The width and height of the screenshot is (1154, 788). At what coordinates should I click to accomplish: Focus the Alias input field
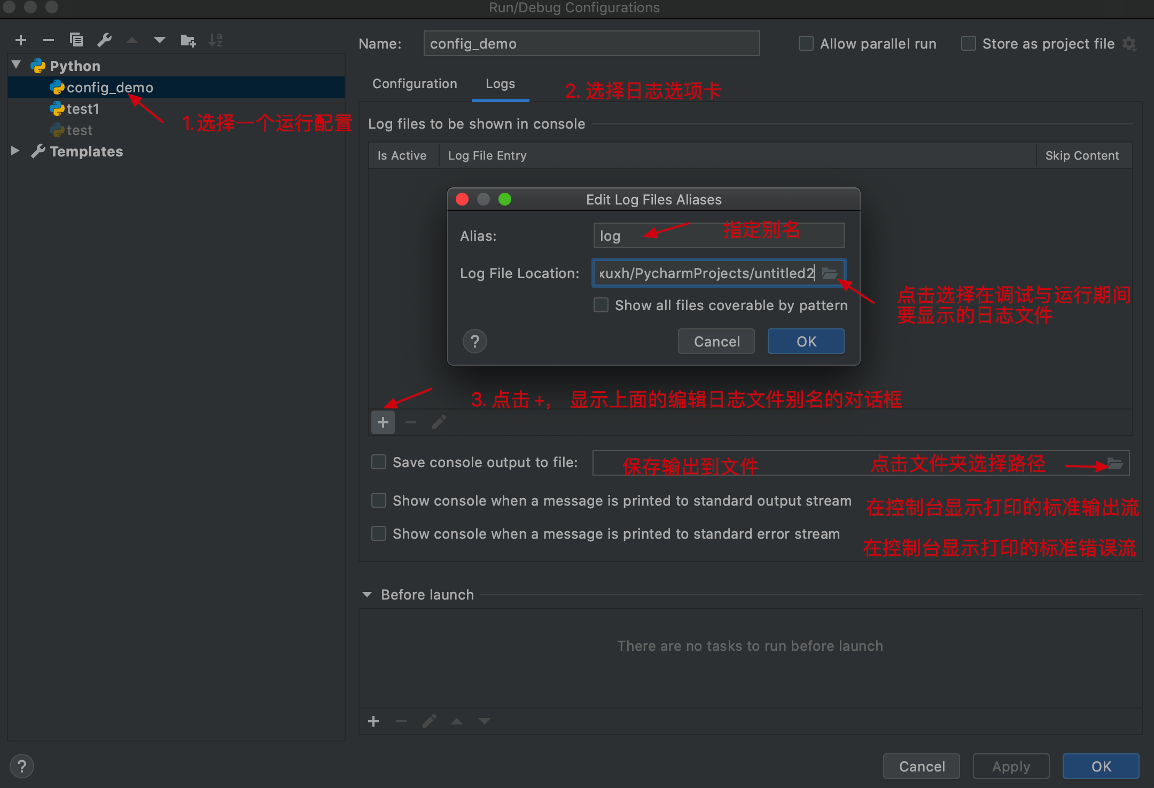point(719,235)
